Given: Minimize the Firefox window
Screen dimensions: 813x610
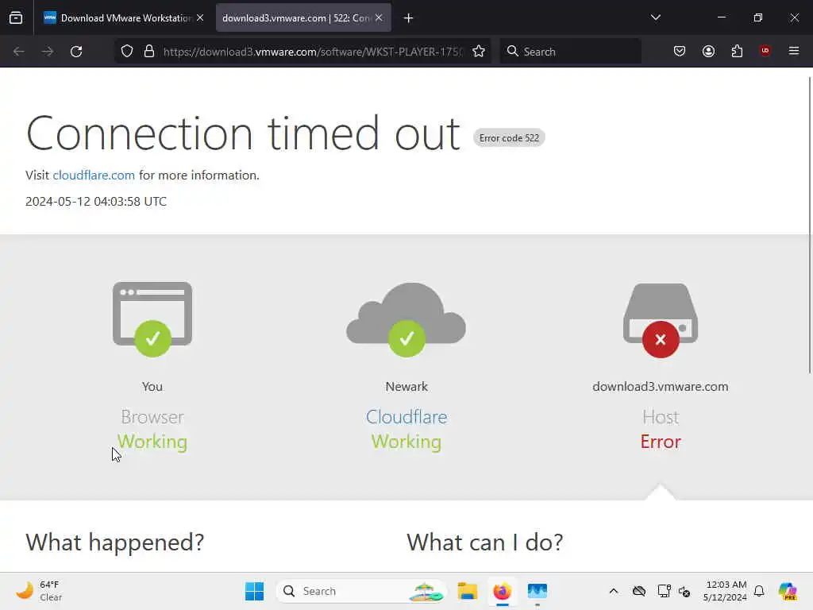Looking at the screenshot, I should [x=721, y=17].
